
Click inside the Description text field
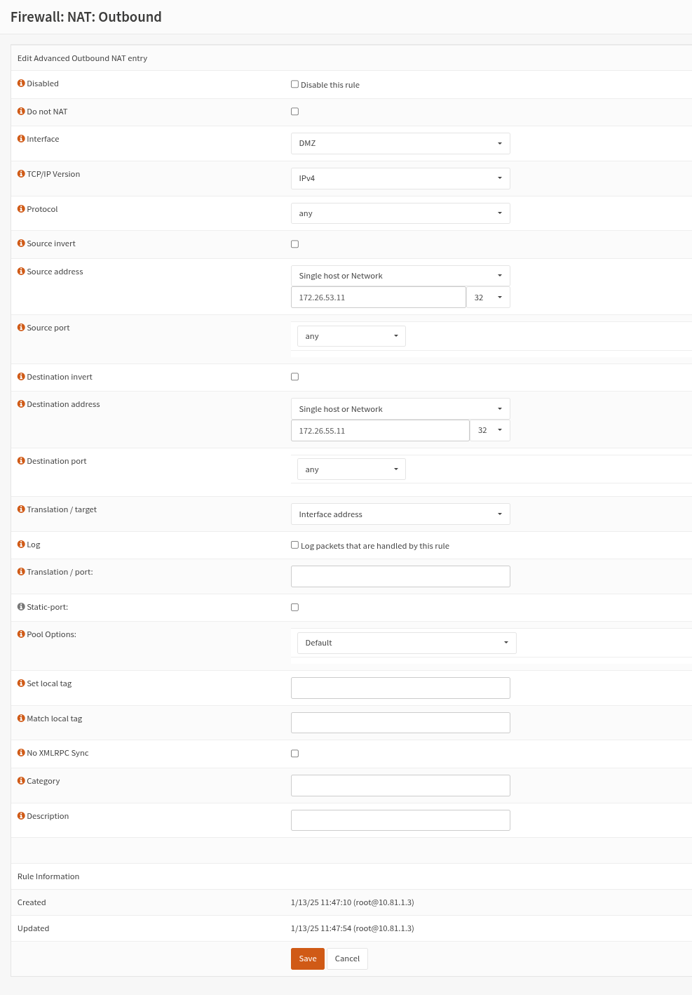pyautogui.click(x=400, y=820)
